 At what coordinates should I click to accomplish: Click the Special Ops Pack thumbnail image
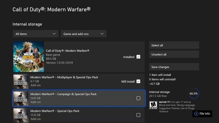21,115
